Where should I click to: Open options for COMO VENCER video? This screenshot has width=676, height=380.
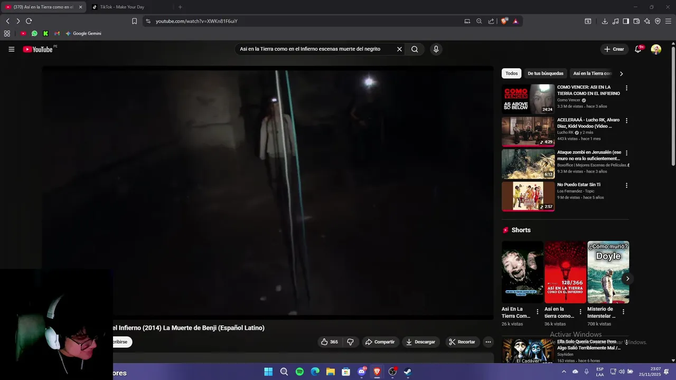point(626,88)
